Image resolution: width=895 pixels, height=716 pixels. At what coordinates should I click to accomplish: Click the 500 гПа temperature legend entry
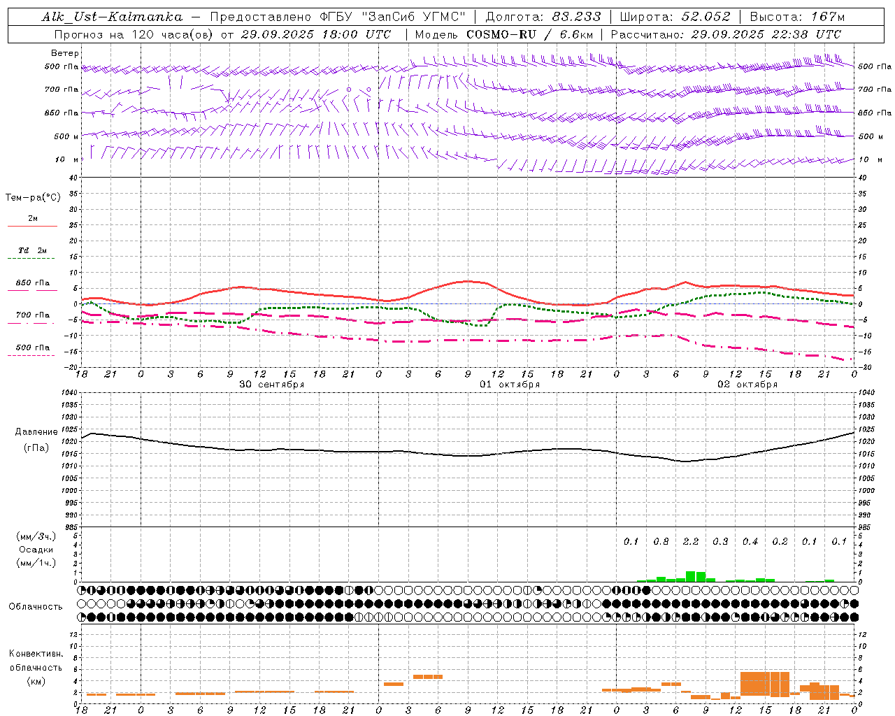[x=32, y=348]
